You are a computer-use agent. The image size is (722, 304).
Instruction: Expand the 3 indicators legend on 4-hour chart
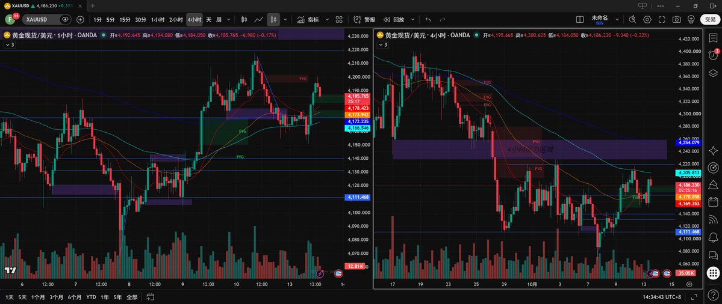coord(382,44)
